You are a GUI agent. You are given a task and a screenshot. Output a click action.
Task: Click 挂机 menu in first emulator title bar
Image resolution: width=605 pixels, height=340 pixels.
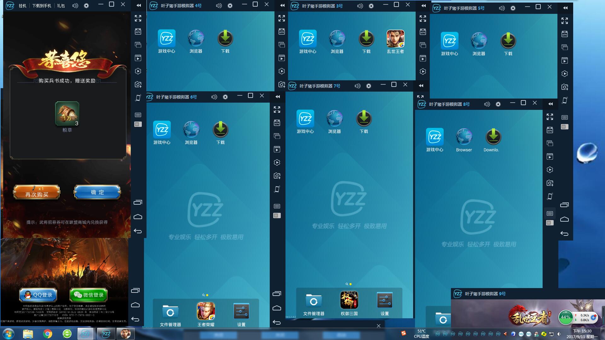point(22,6)
